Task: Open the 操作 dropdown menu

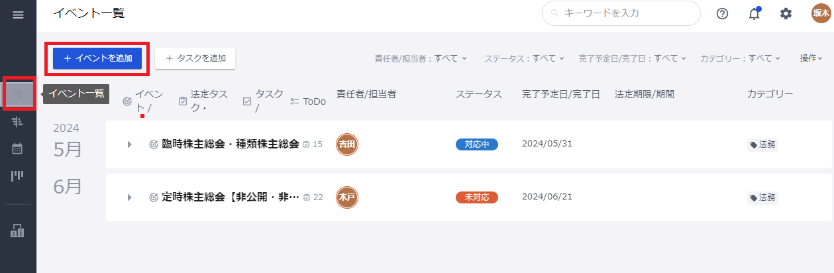Action: (x=811, y=58)
